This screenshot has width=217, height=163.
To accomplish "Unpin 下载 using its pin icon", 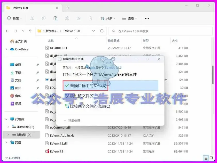I will pos(37,73).
